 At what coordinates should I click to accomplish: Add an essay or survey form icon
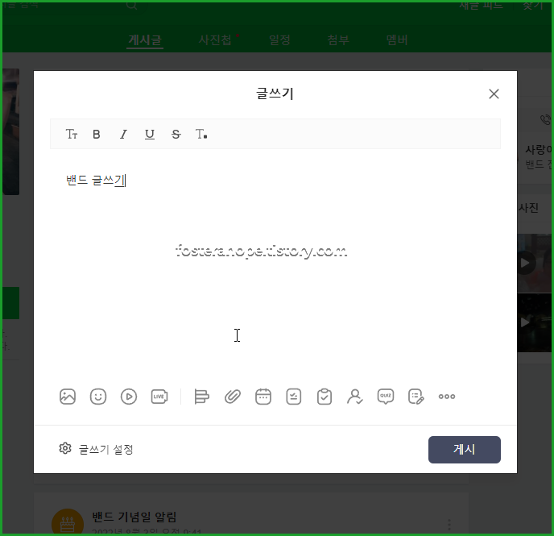pos(416,397)
